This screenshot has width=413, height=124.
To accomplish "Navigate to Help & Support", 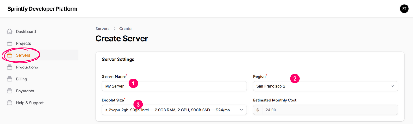I will click(x=30, y=103).
